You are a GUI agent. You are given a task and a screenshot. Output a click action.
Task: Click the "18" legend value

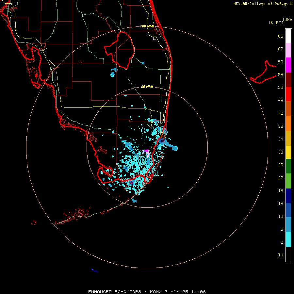click(281, 191)
